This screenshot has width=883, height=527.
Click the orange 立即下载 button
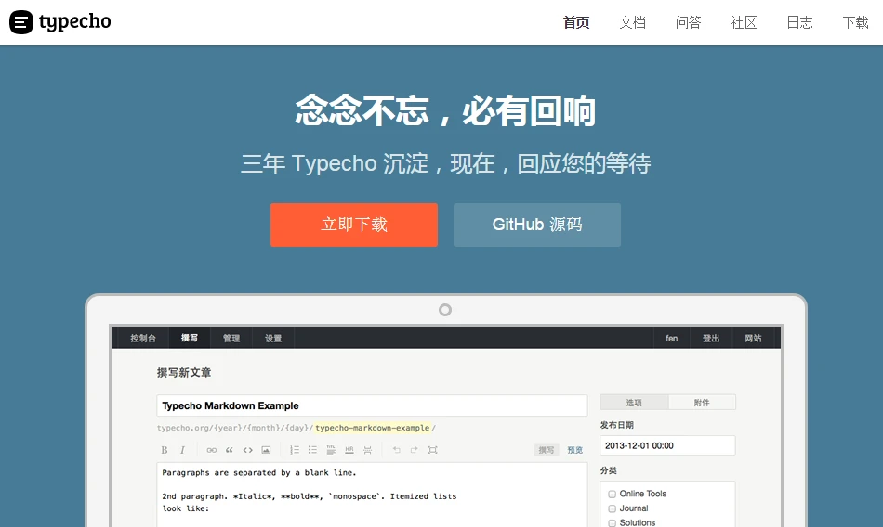pyautogui.click(x=354, y=225)
